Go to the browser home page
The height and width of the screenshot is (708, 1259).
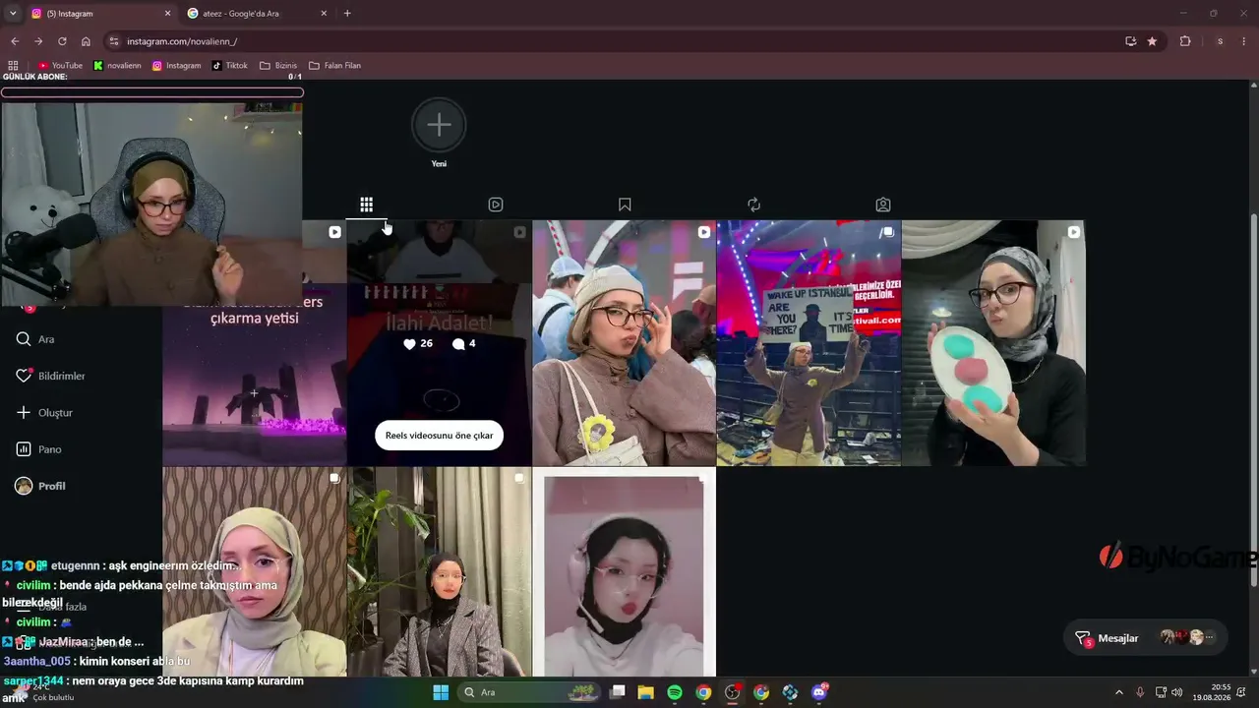[86, 41]
